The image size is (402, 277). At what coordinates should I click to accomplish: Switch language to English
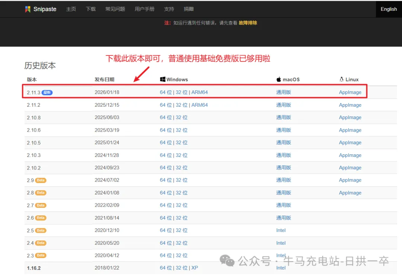[x=389, y=9]
